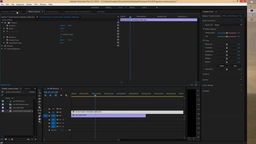Open the Input LUT dropdown

(228, 25)
